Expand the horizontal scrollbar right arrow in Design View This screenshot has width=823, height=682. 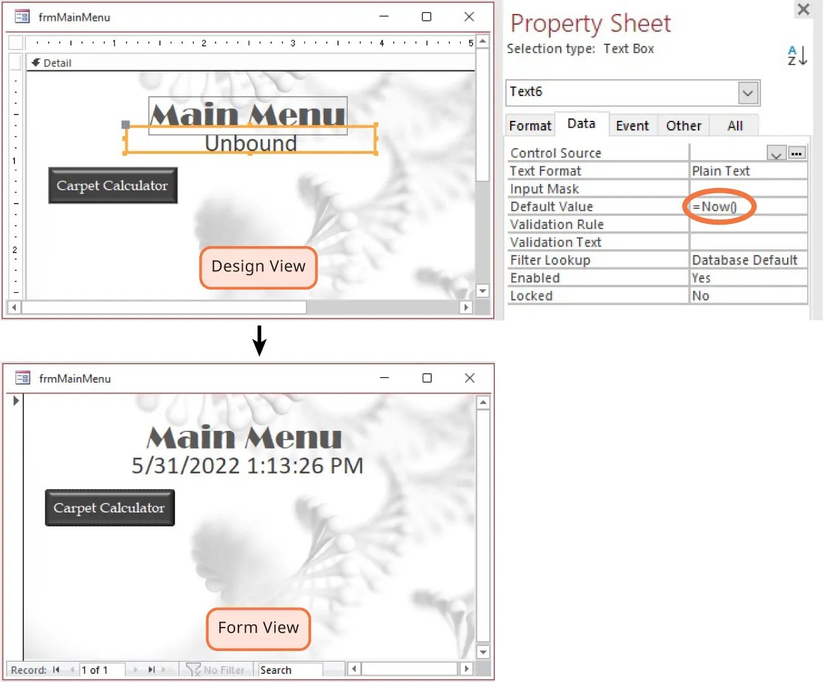click(x=466, y=307)
